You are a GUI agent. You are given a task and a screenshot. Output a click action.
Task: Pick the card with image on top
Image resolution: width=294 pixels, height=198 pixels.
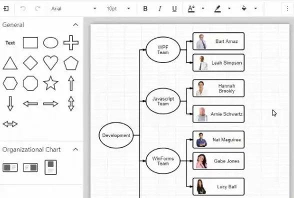(50, 167)
